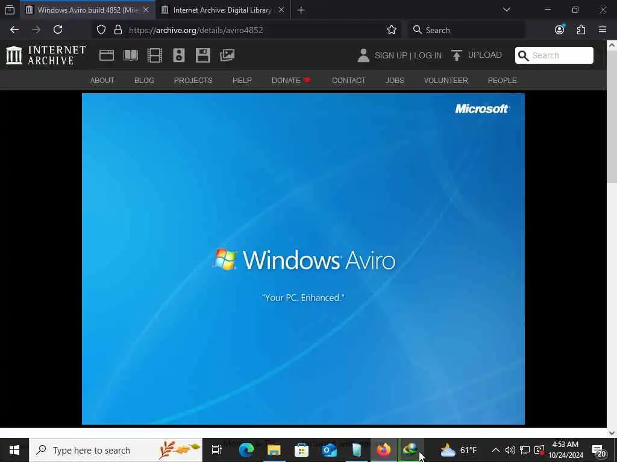The width and height of the screenshot is (617, 462).
Task: Click LOG IN link
Action: click(428, 55)
